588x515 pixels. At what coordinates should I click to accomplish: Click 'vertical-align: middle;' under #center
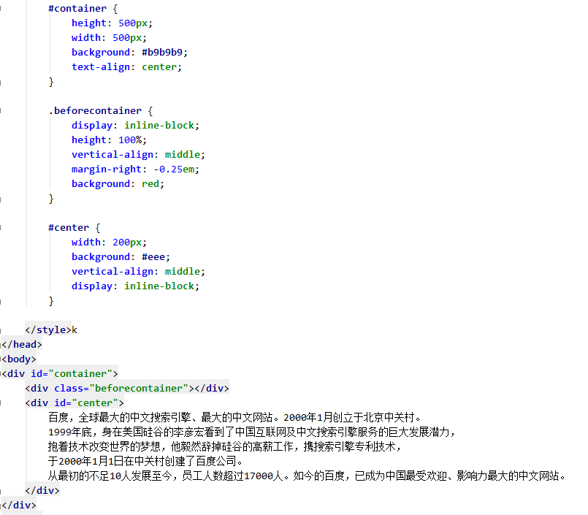[x=138, y=272]
